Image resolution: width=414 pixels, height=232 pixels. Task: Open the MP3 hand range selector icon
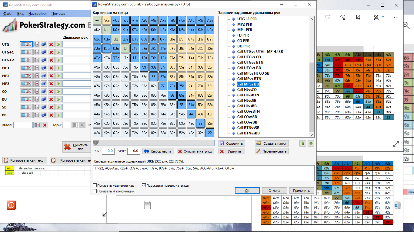pyautogui.click(x=26, y=84)
